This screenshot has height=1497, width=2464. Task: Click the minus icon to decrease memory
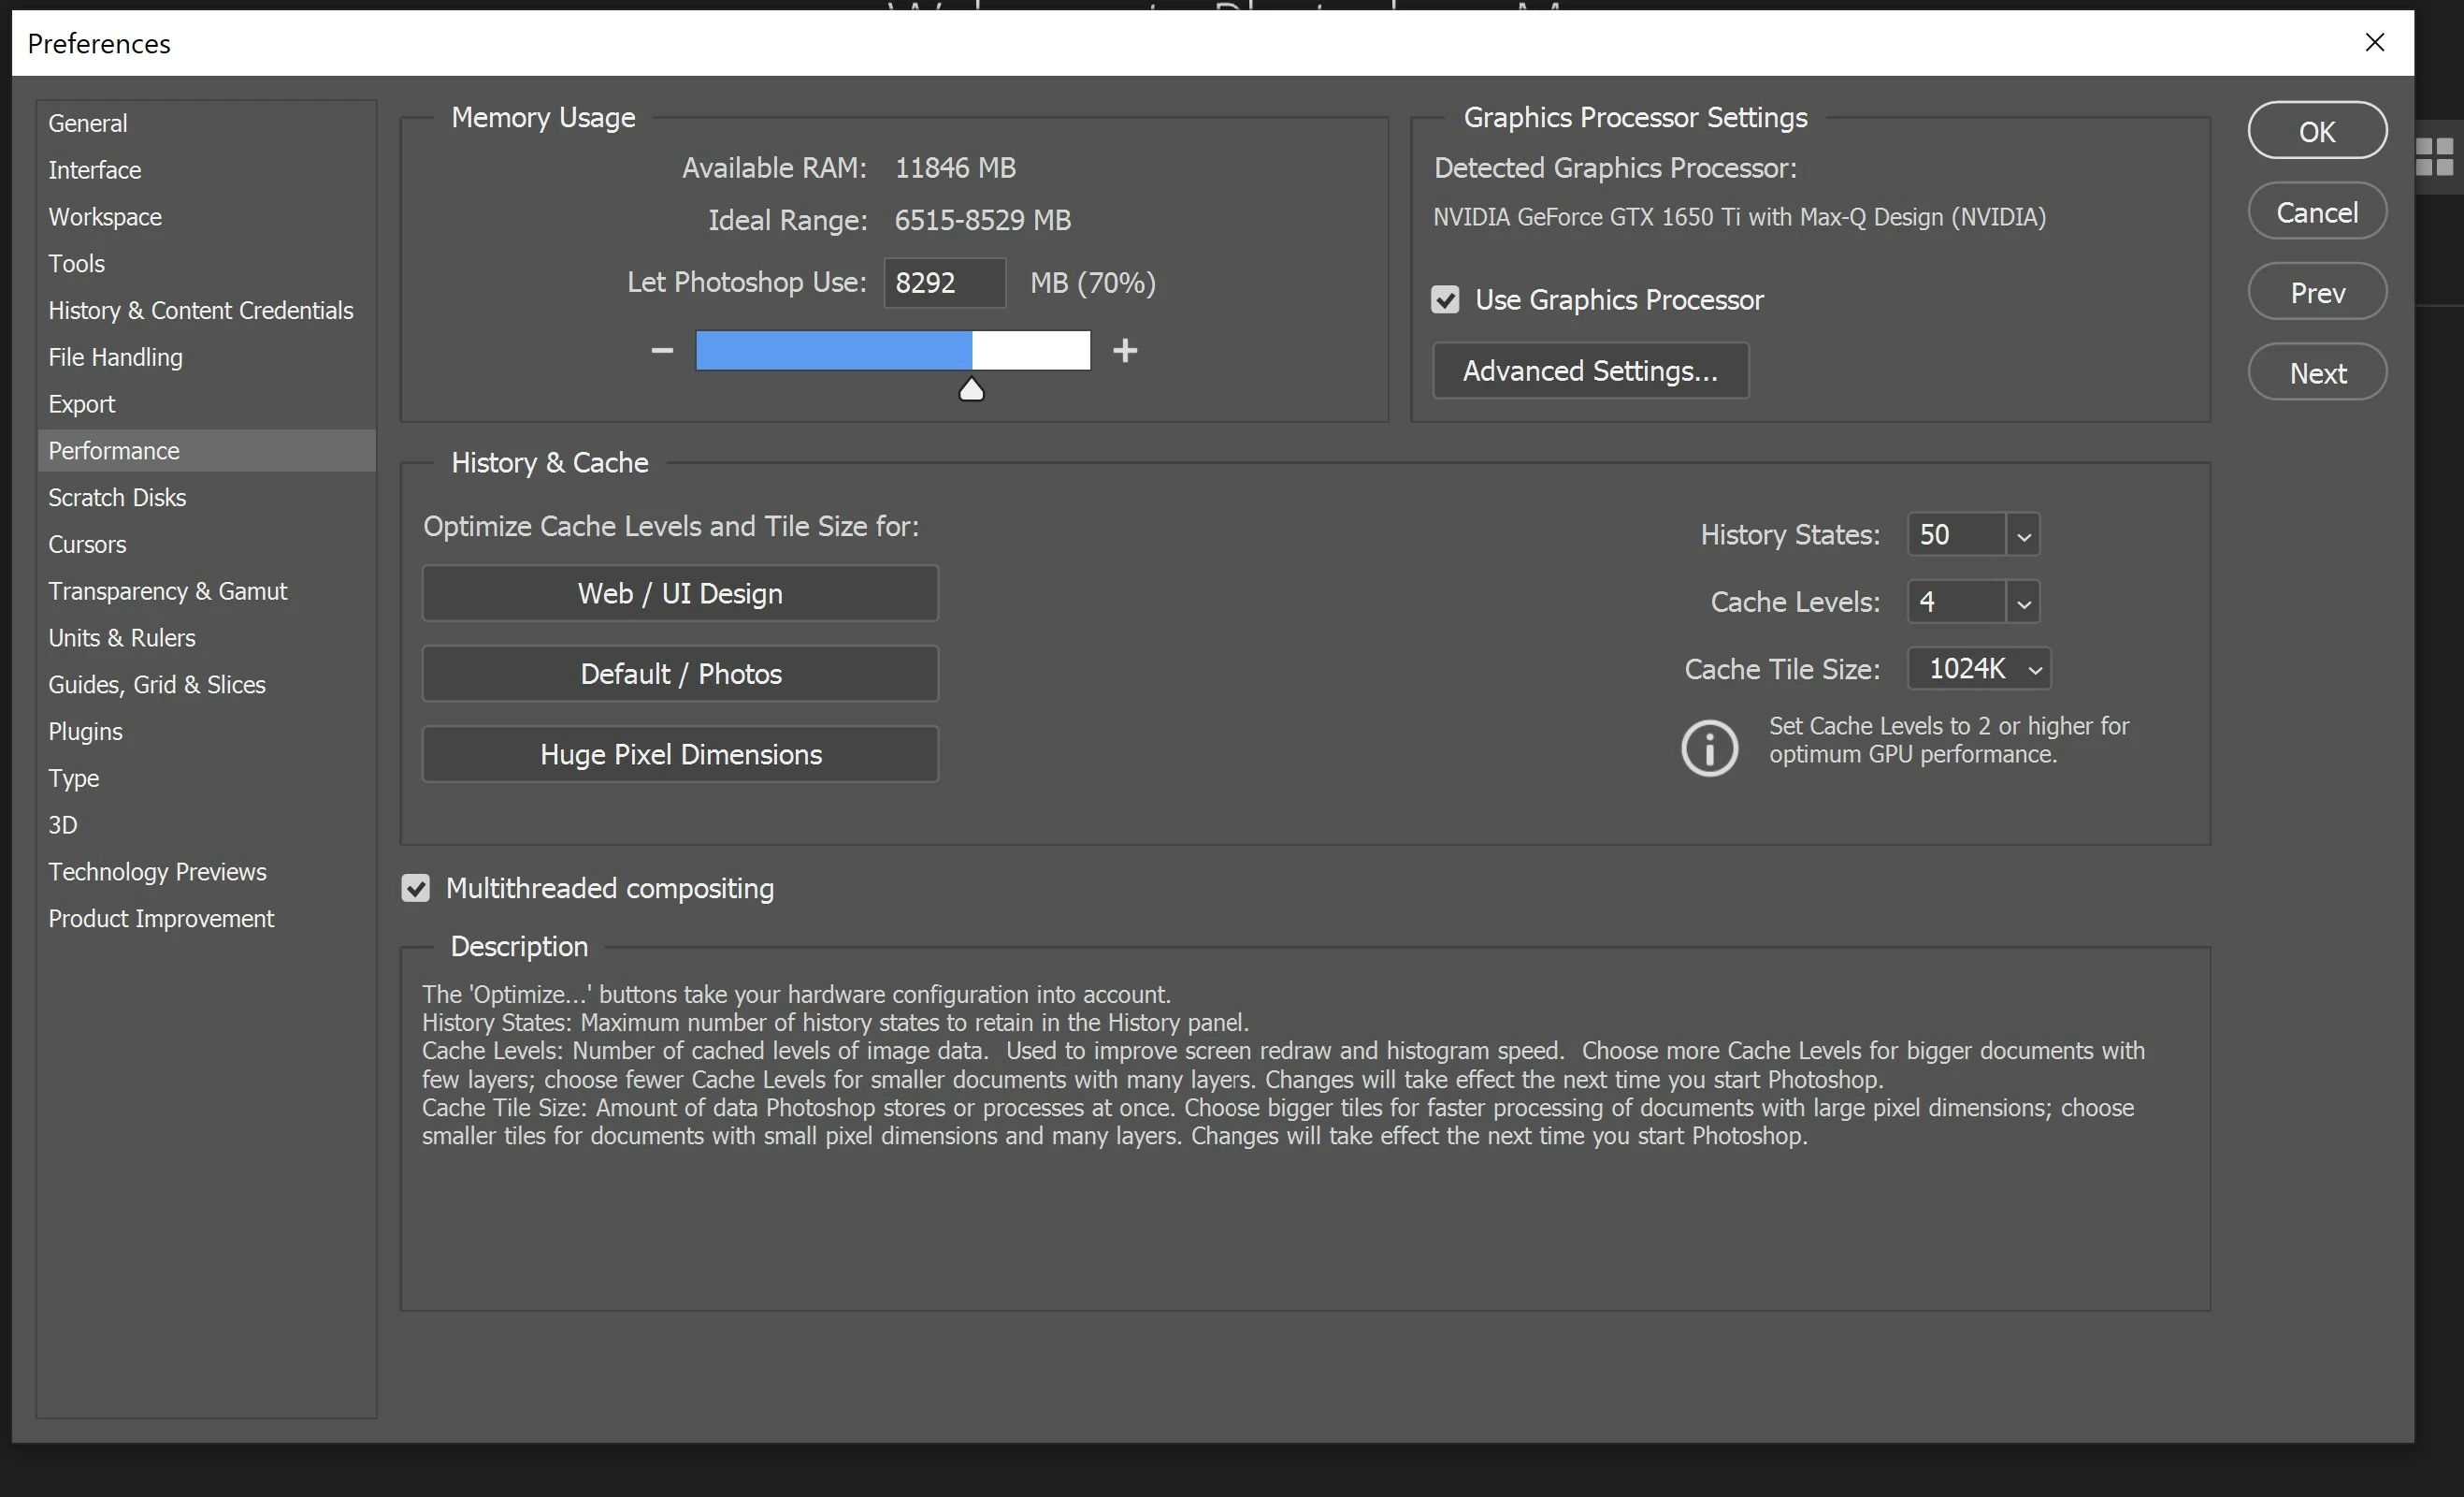point(661,350)
